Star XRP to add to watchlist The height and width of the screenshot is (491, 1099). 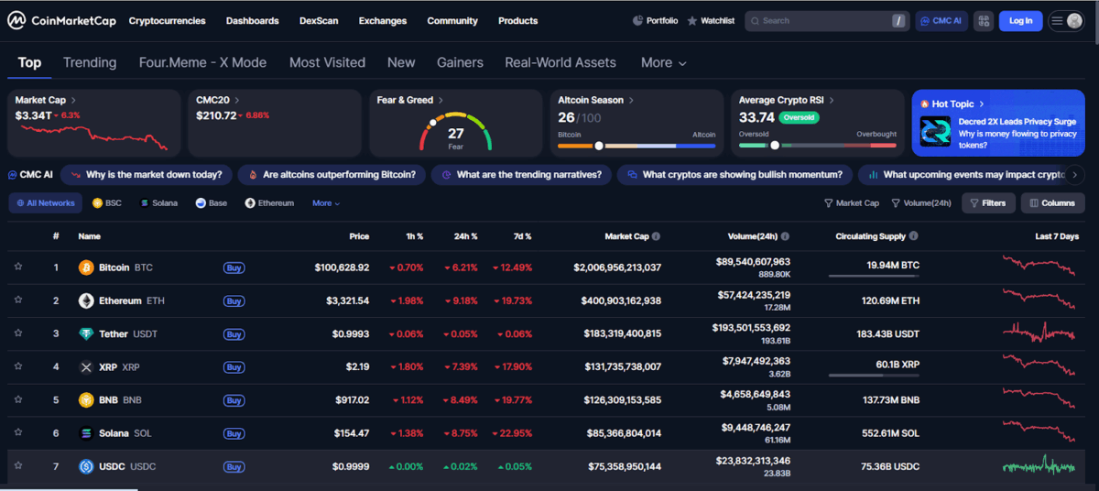[17, 366]
